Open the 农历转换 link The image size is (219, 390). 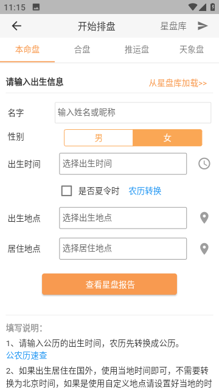pyautogui.click(x=145, y=191)
